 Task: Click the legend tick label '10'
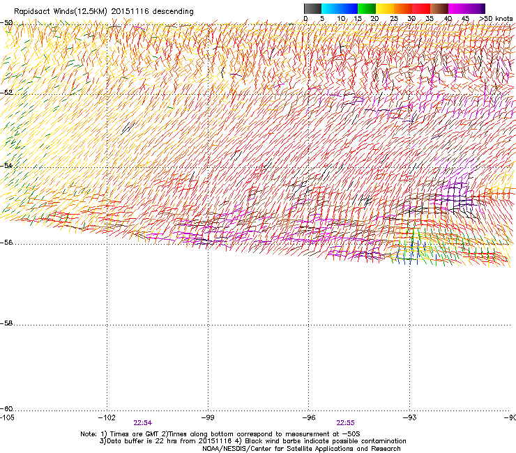[x=341, y=19]
